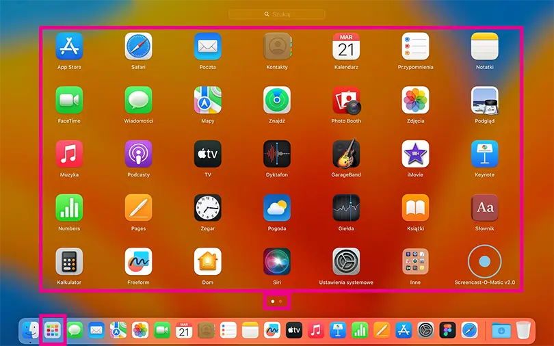Viewport: 554px width, 346px height.
Task: Open the Inne apps folder
Action: [415, 261]
